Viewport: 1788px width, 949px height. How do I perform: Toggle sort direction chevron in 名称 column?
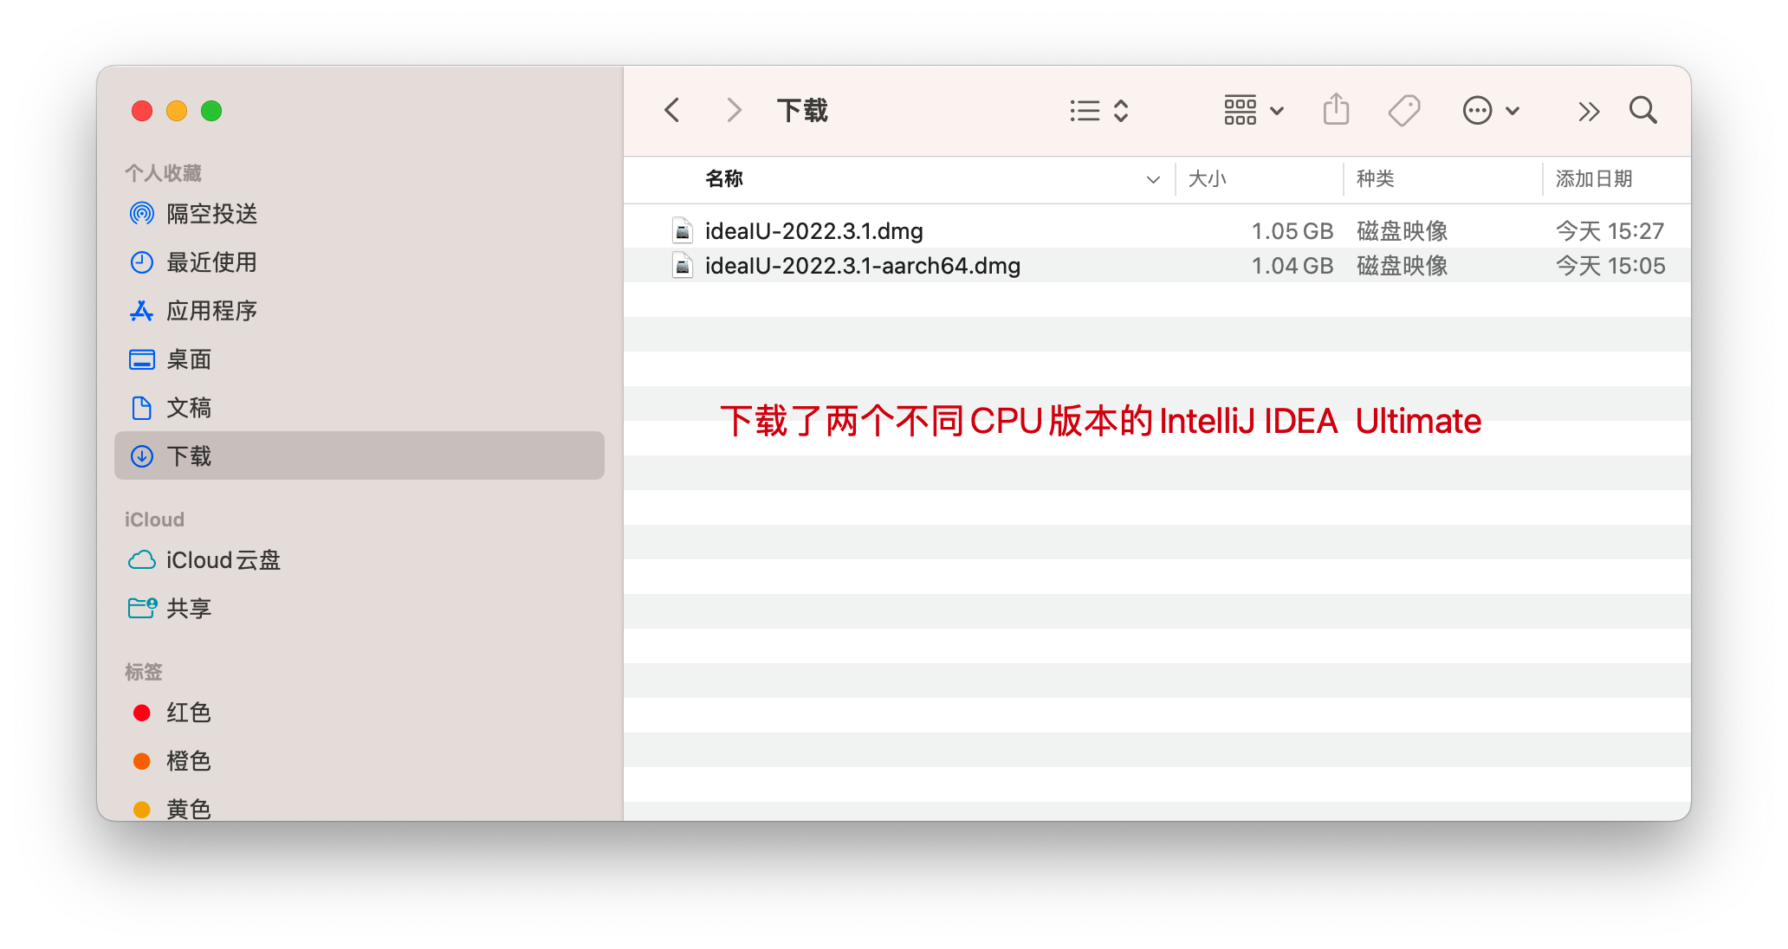click(1153, 179)
